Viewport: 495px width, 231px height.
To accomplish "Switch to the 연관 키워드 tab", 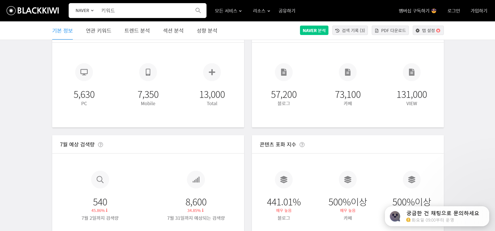I will point(99,31).
